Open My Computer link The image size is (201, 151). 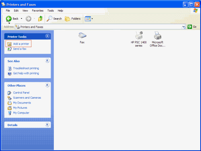[x=21, y=113]
